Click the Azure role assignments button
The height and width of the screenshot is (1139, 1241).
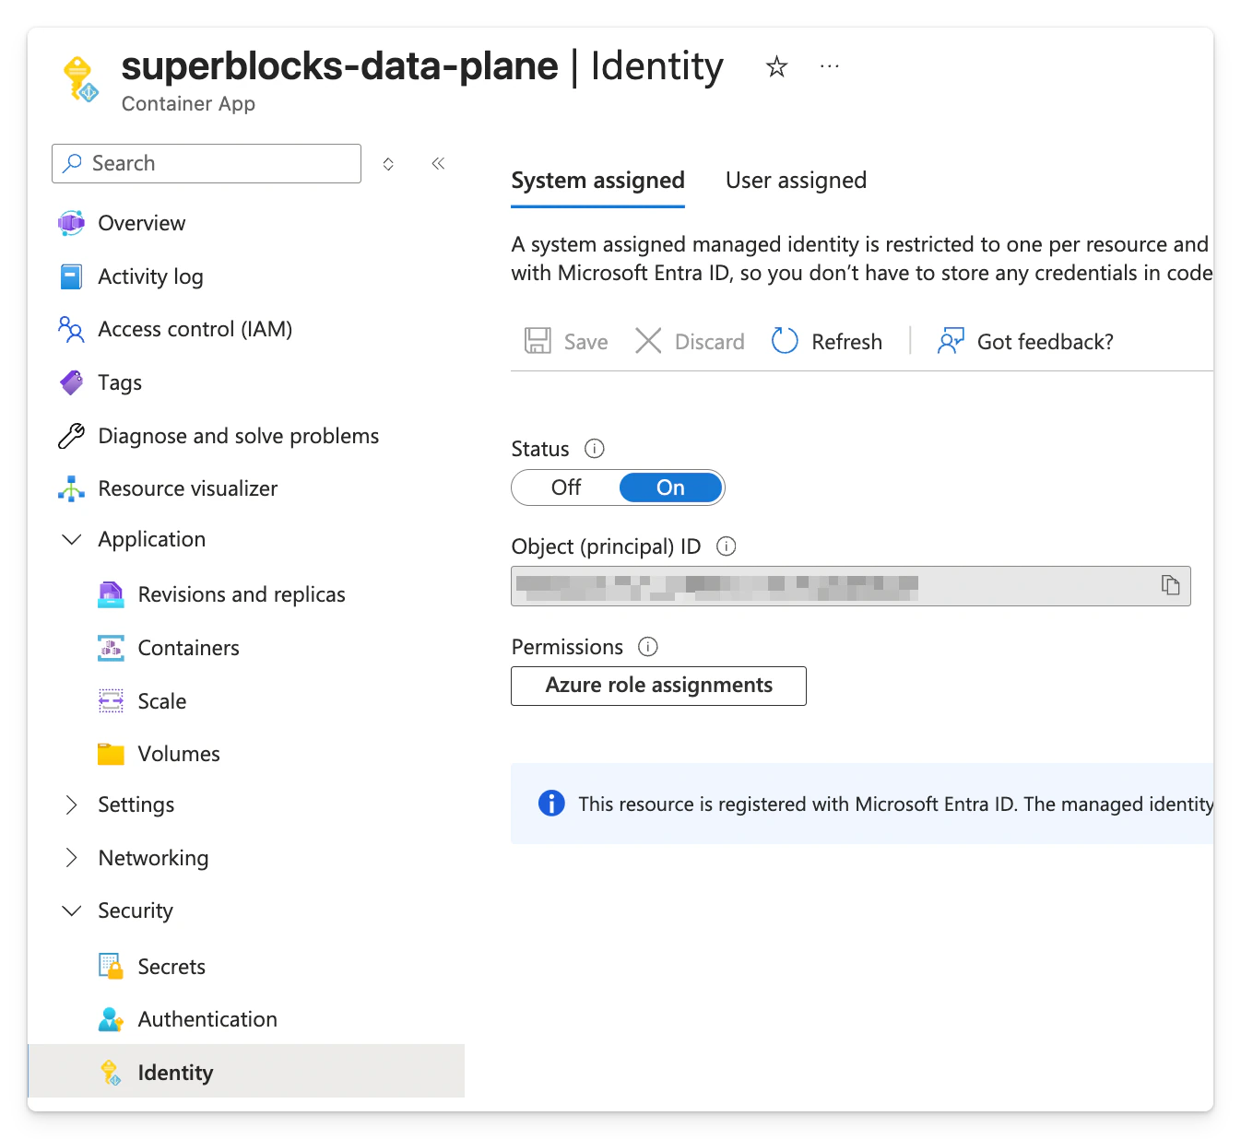658,686
